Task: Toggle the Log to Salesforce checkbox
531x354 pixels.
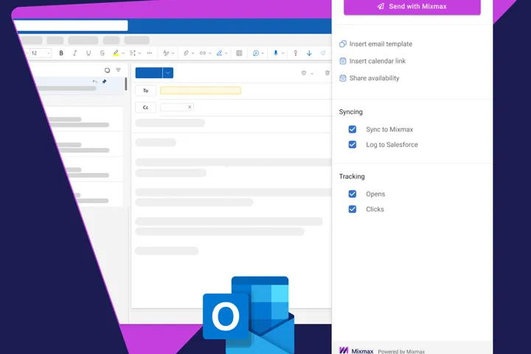Action: click(x=353, y=145)
